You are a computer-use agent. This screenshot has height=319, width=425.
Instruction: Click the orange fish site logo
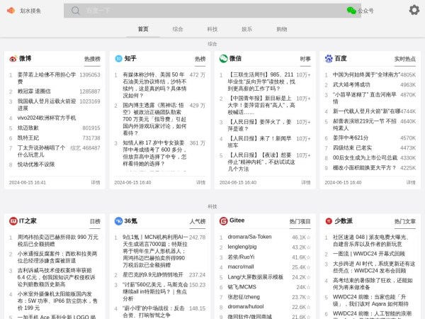coord(11,11)
